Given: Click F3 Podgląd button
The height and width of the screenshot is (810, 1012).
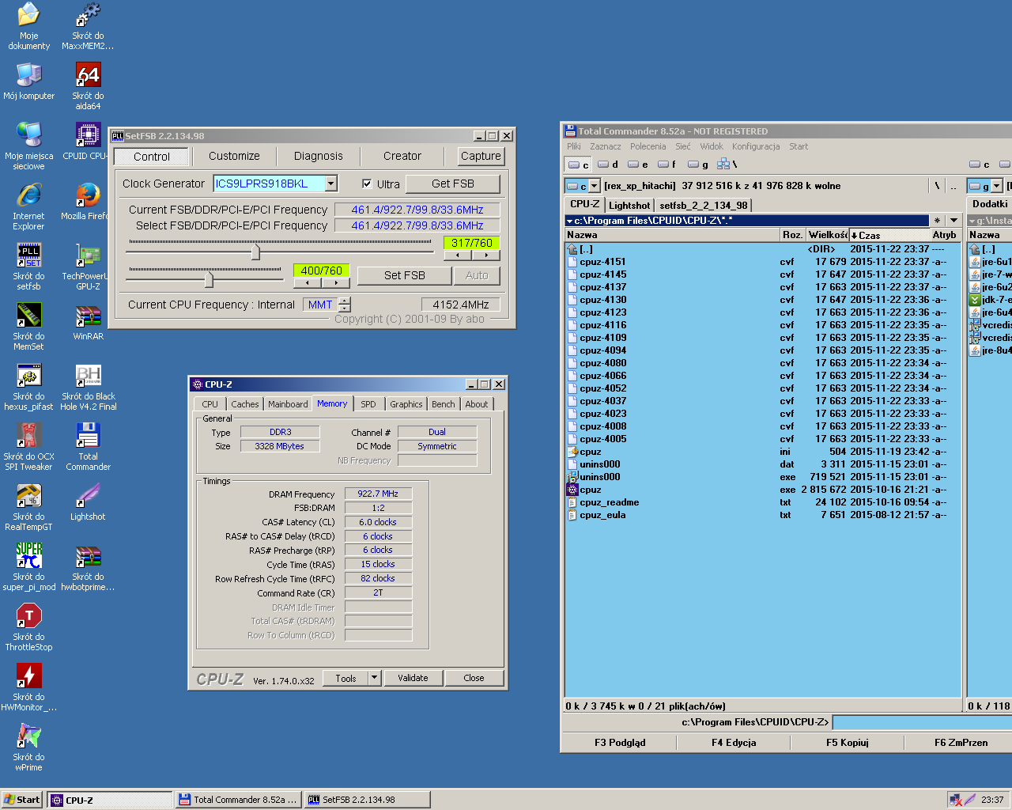Looking at the screenshot, I should [x=620, y=742].
